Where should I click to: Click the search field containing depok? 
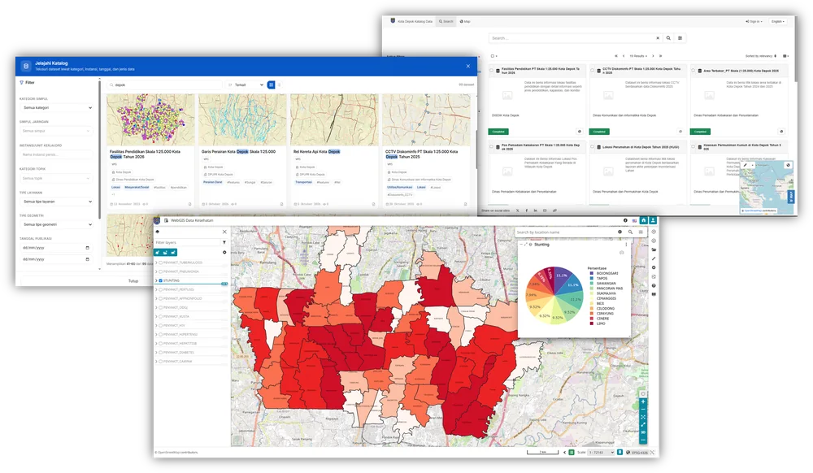165,85
